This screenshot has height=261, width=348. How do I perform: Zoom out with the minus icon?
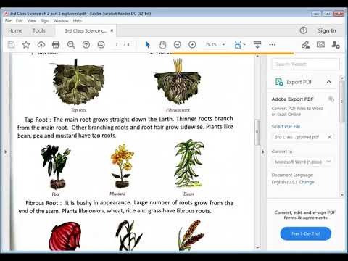point(178,45)
